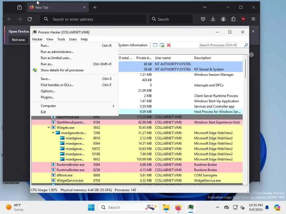Click the process list vertical scrollbar
The height and width of the screenshot is (214, 286).
point(245,69)
